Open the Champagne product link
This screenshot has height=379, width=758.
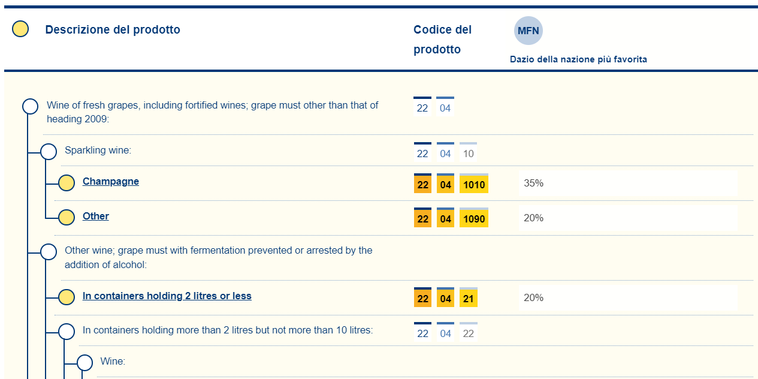[x=111, y=181]
